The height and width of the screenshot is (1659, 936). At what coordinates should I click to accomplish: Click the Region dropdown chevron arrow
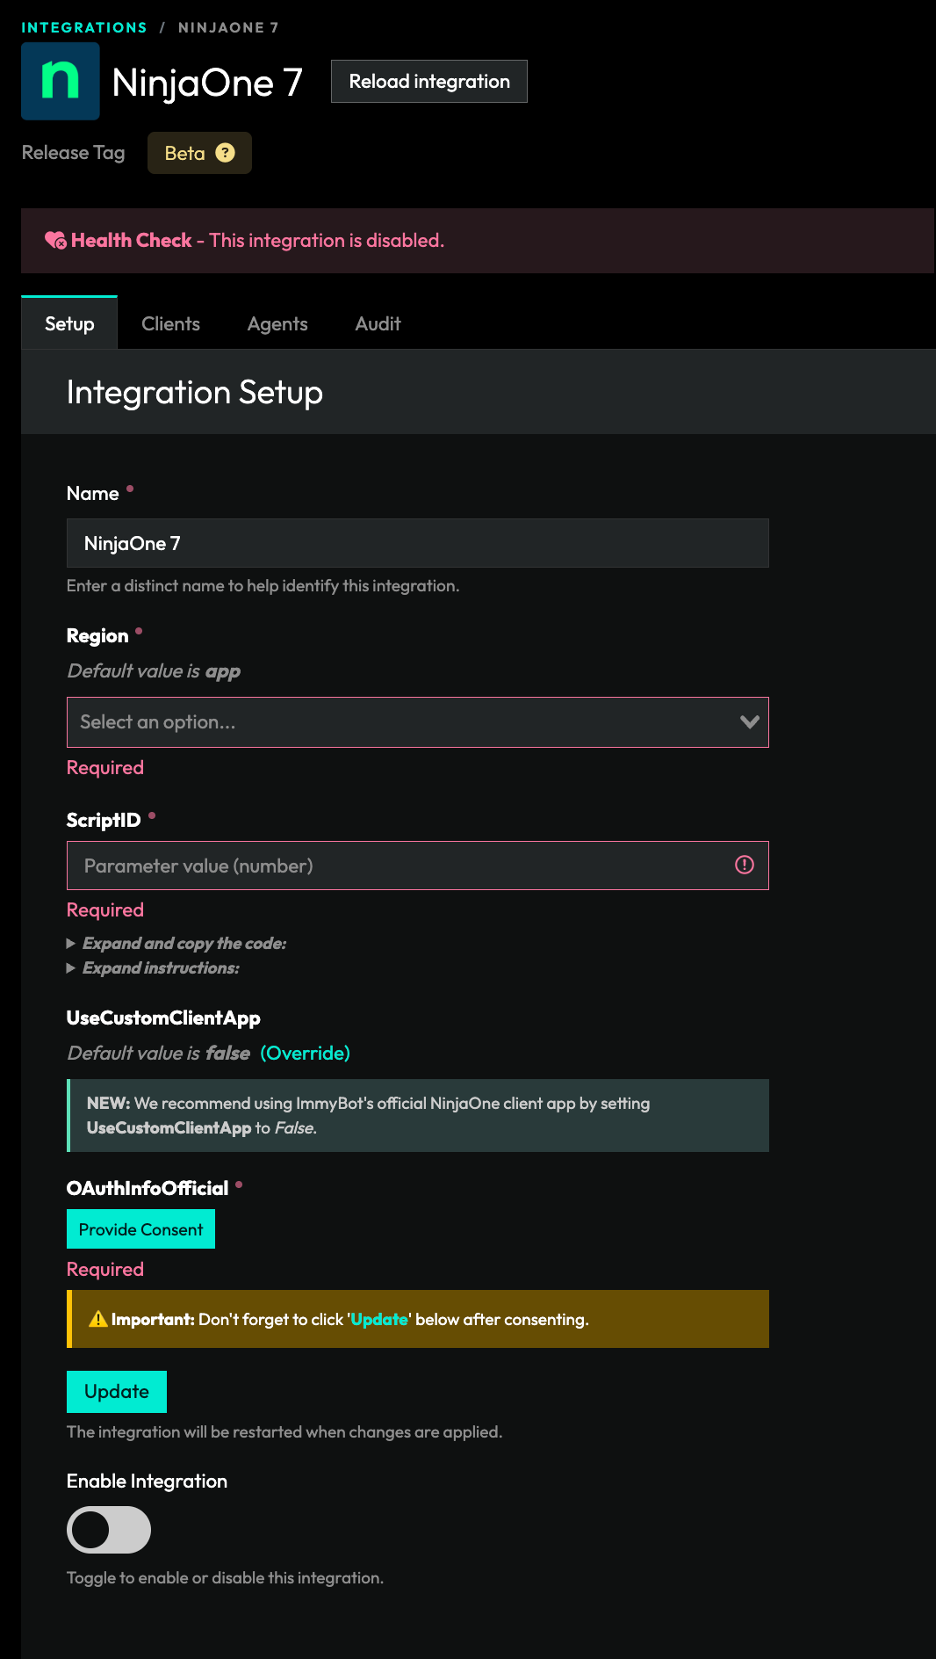pos(749,722)
